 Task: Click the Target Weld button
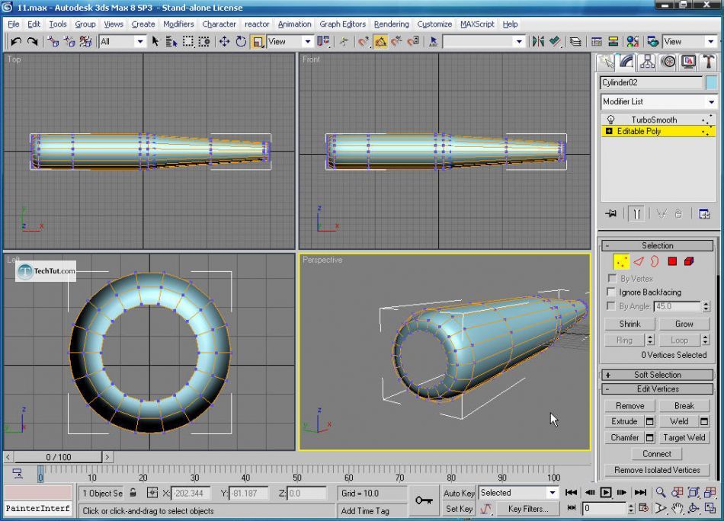pos(684,437)
